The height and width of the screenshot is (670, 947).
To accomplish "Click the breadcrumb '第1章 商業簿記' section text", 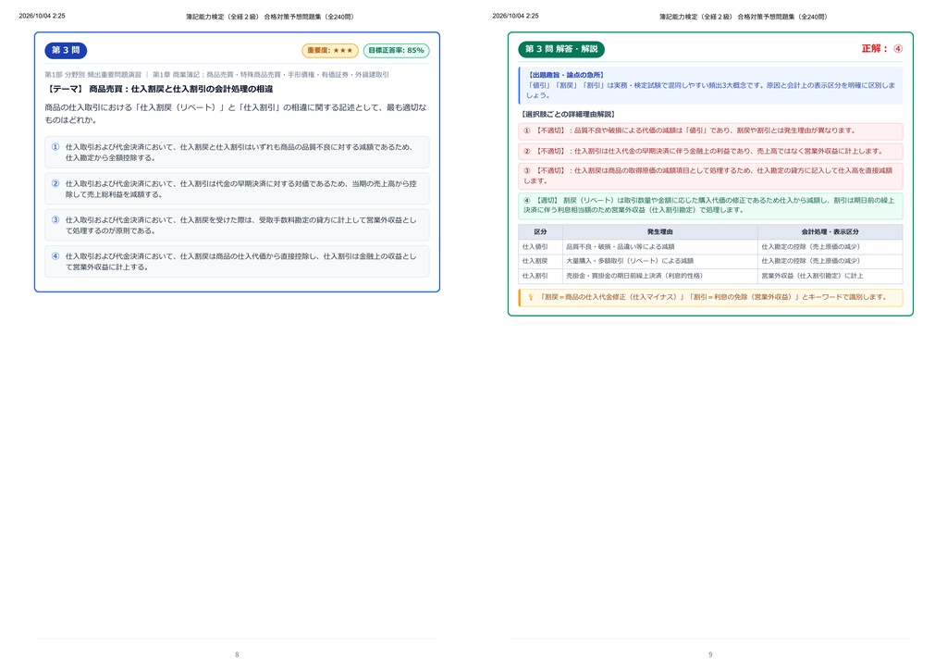I will (x=271, y=75).
